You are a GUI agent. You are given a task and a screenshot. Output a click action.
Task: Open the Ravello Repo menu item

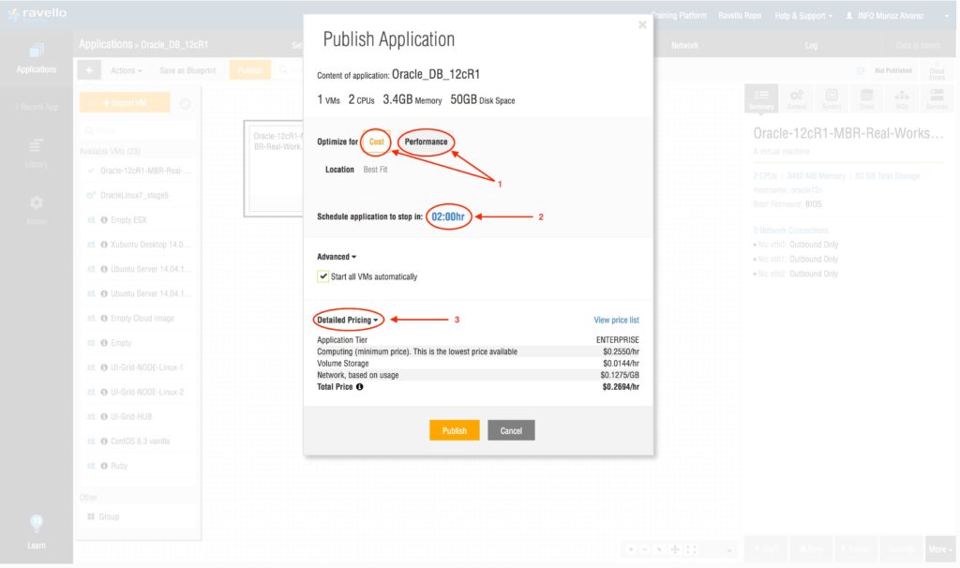[740, 16]
